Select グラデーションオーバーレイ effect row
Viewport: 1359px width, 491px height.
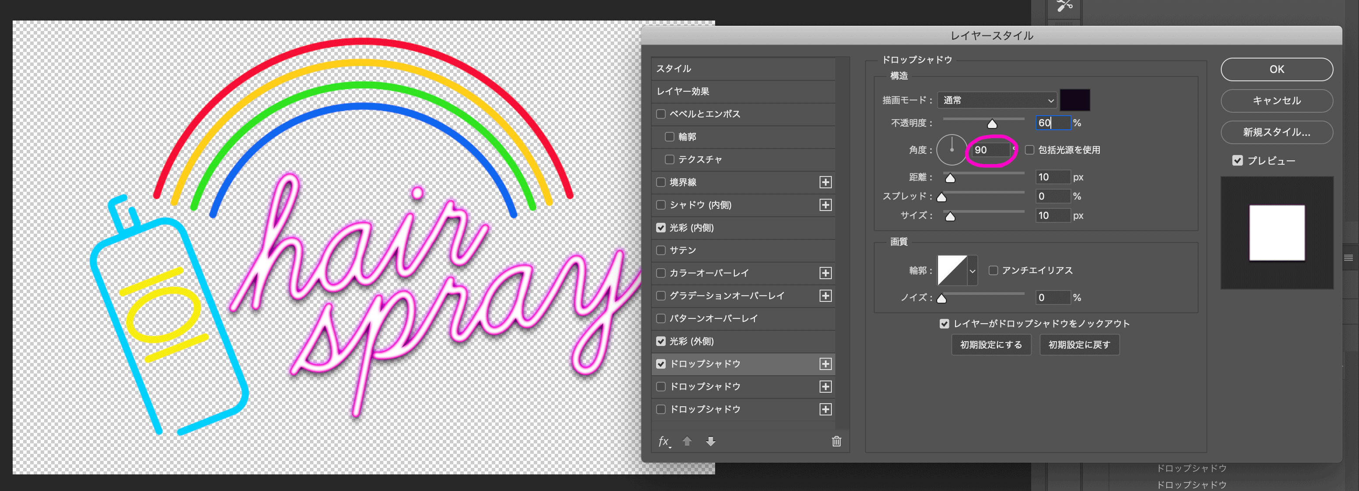tap(743, 296)
